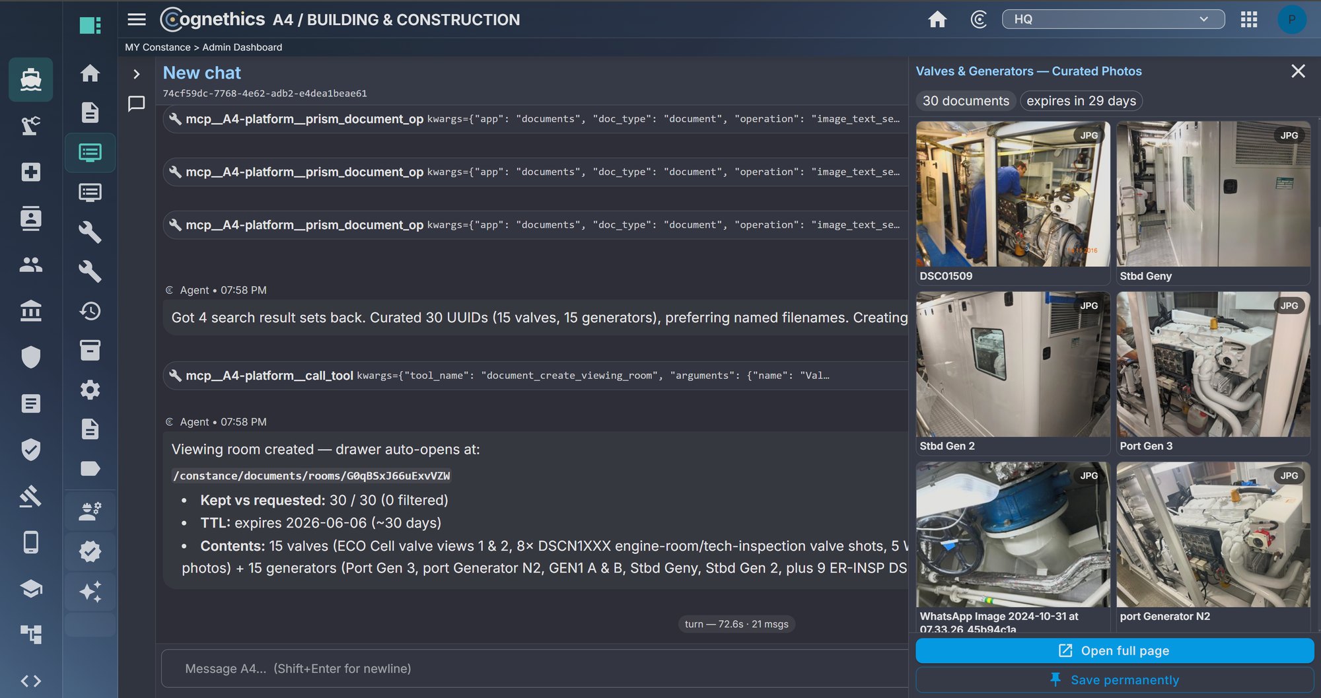Open the user settings gear-person icon
The width and height of the screenshot is (1321, 698).
click(90, 512)
